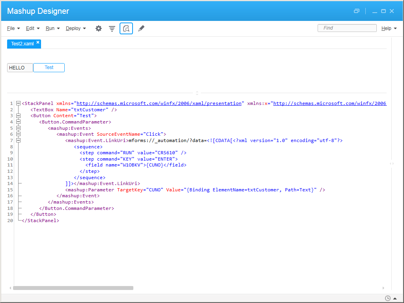Image resolution: width=404 pixels, height=303 pixels.
Task: Open settings via the gear toolbar icon
Action: (99, 28)
